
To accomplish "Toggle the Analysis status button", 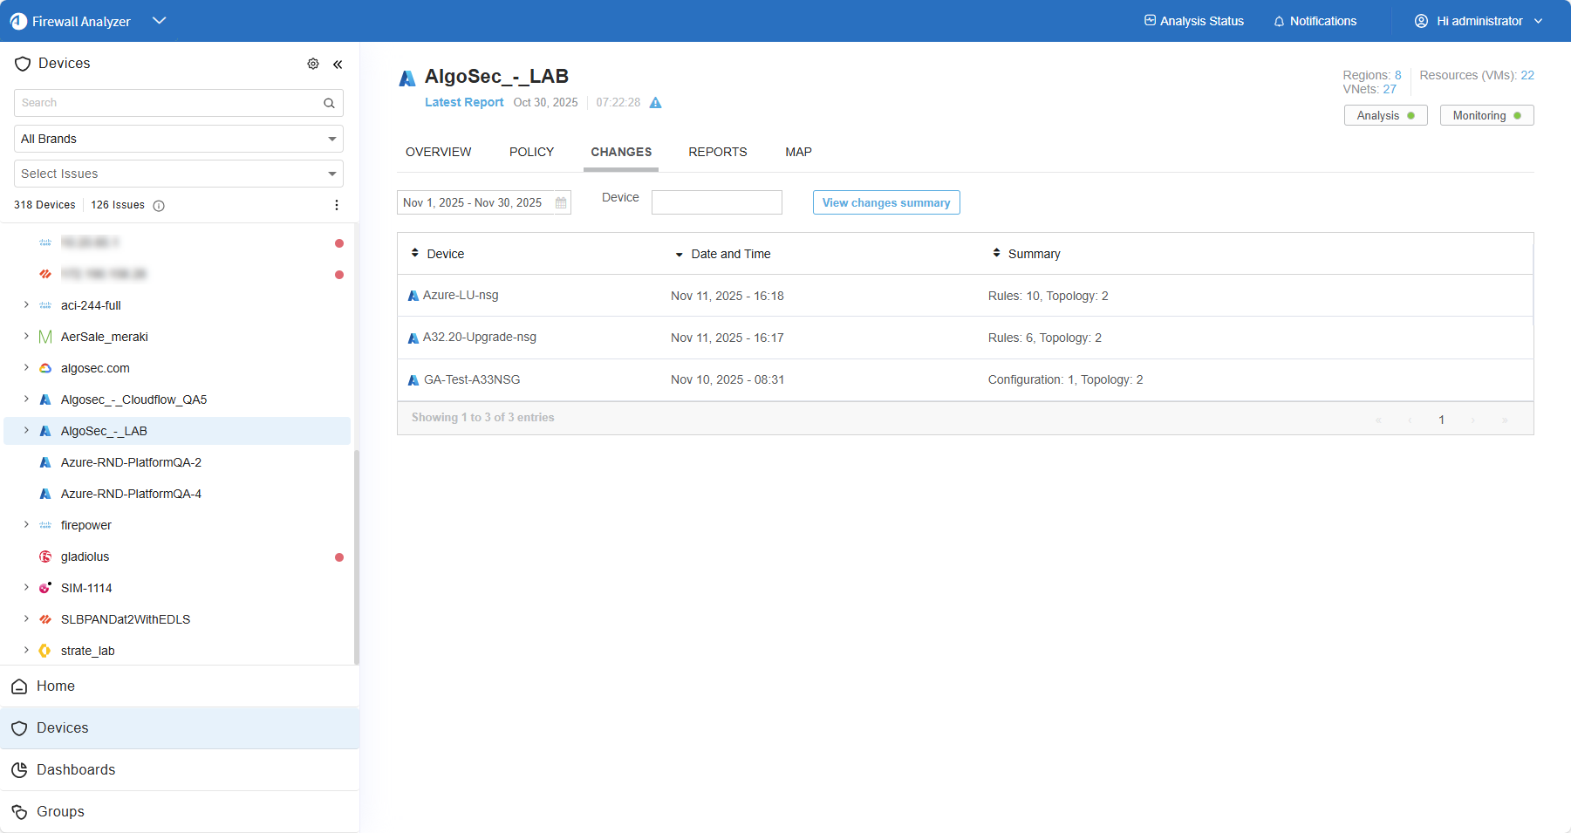I will (1385, 115).
